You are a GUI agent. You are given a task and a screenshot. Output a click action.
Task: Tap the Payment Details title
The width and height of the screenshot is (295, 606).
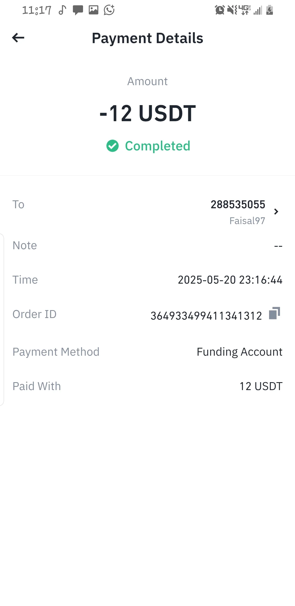pos(147,38)
